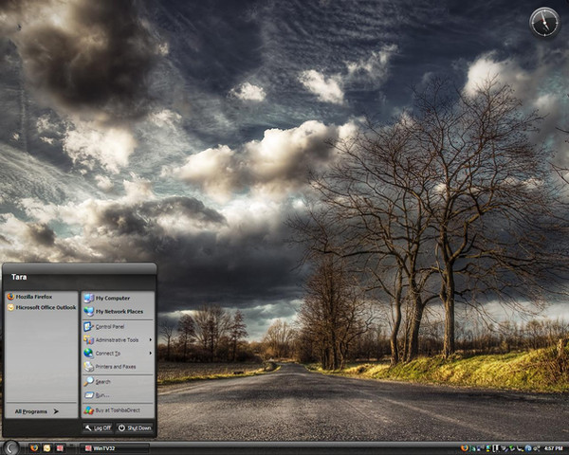Expand Administrative Tools submenu arrow
Screen dimensions: 569x455
pos(150,340)
